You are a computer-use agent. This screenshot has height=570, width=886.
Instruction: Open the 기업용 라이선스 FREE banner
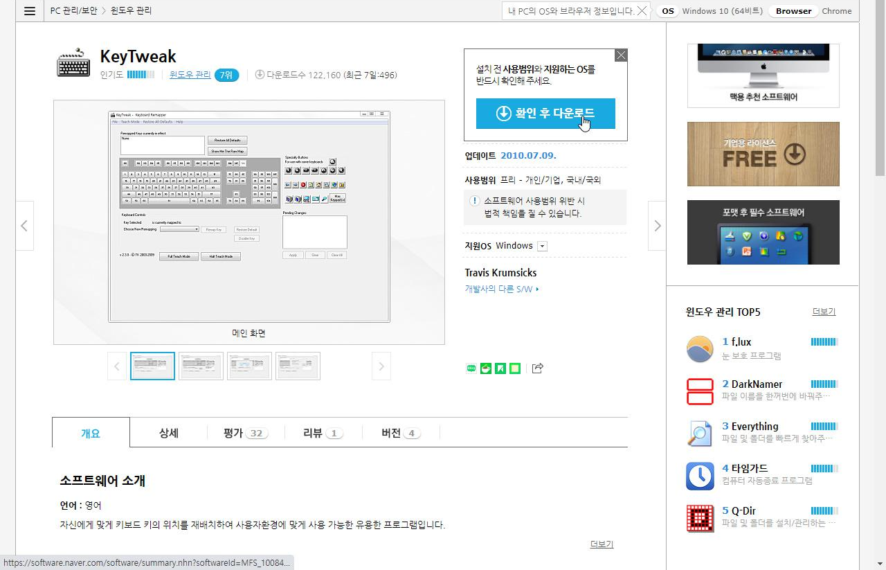[763, 154]
